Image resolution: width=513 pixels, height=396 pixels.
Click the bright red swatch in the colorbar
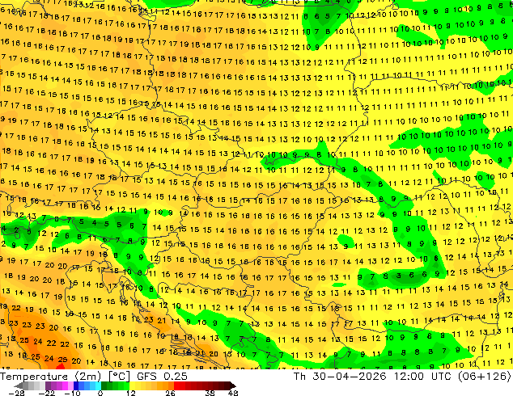point(176,385)
